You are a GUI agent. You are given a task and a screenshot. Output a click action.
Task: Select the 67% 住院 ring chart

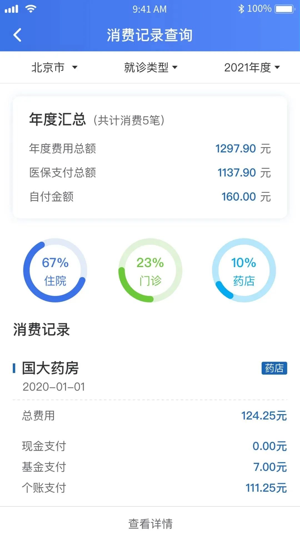tap(55, 270)
